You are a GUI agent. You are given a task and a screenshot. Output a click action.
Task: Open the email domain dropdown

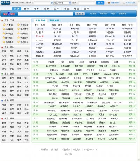click(x=62, y=3)
